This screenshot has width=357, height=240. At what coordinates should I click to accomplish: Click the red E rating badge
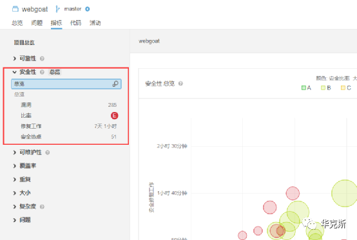point(114,115)
